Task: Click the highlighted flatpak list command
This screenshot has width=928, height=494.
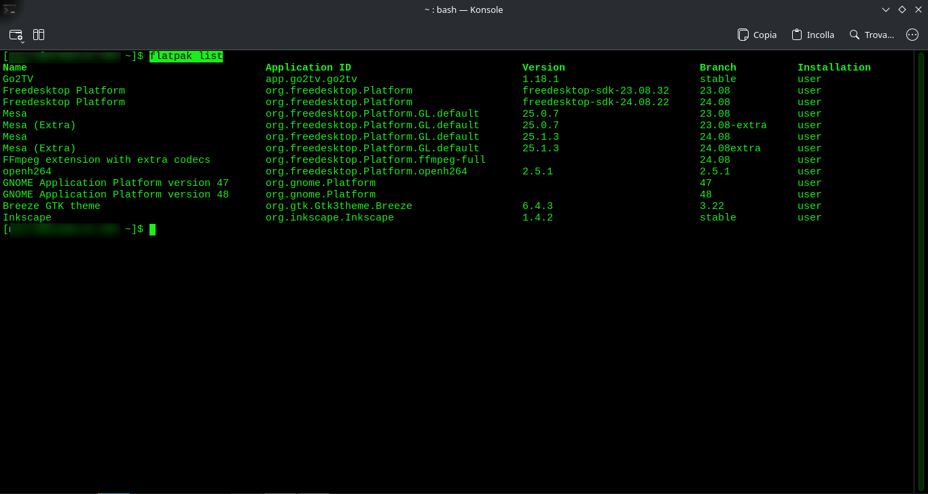Action: [x=185, y=56]
